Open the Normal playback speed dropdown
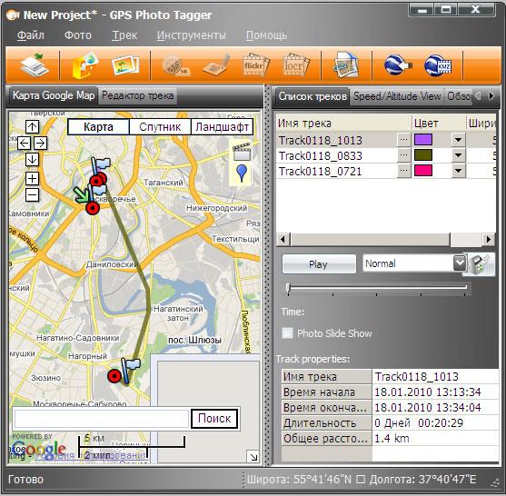This screenshot has height=496, width=506. (460, 263)
